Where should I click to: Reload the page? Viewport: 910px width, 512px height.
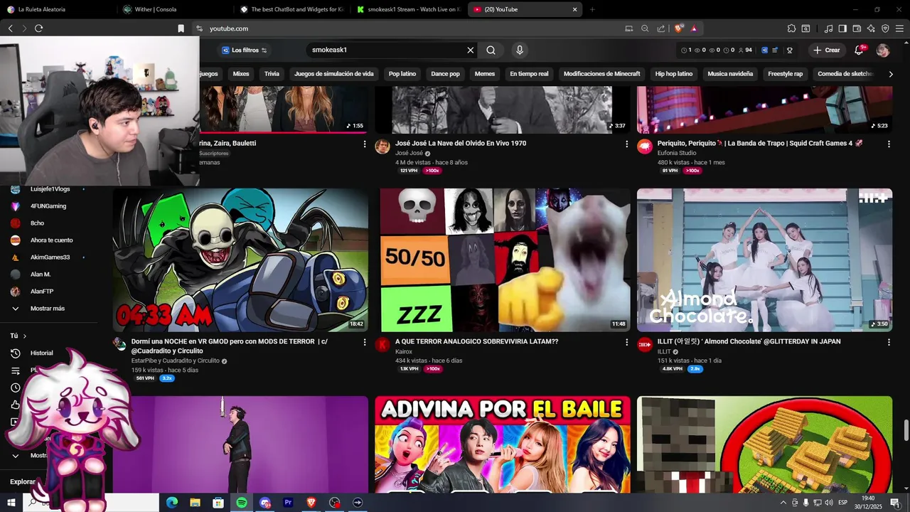click(38, 28)
